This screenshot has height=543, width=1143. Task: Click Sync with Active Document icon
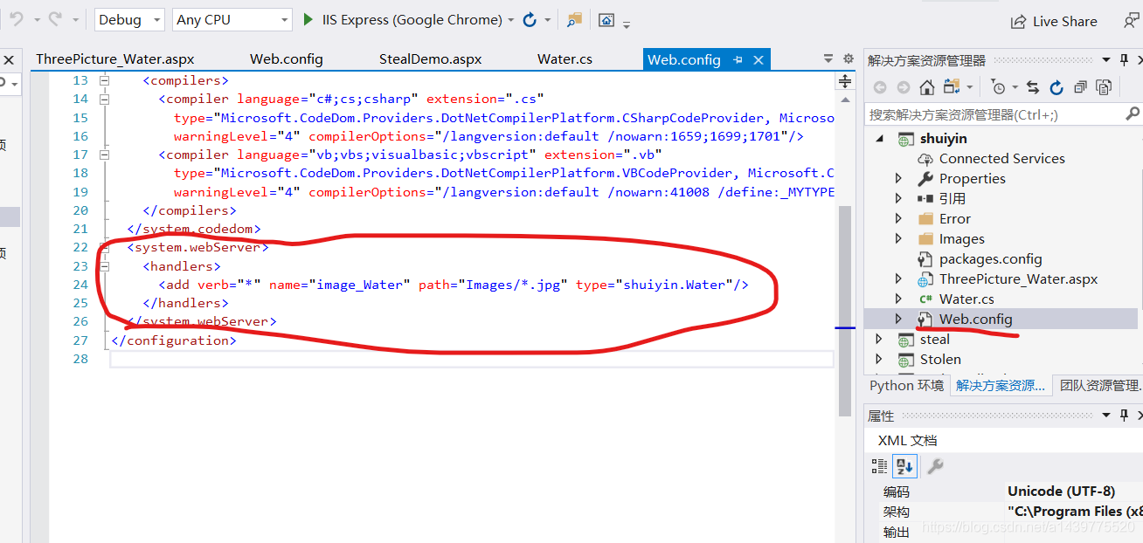1033,87
